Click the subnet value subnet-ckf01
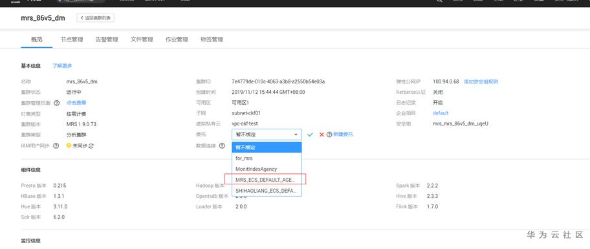Image resolution: width=590 pixels, height=249 pixels. tap(246, 113)
